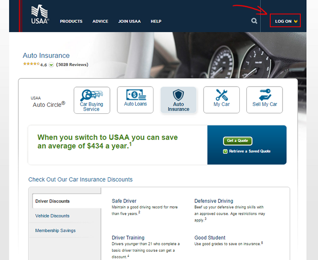
Task: Open the Help menu item
Action: point(156,21)
